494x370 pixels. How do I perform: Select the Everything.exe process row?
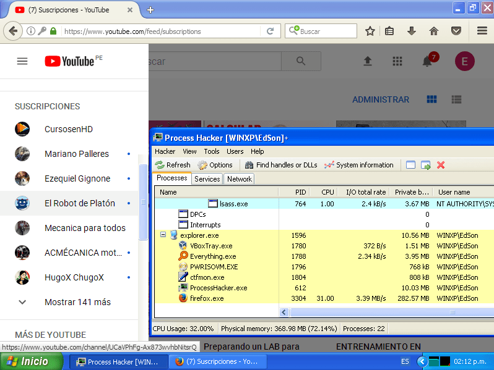tap(324, 256)
